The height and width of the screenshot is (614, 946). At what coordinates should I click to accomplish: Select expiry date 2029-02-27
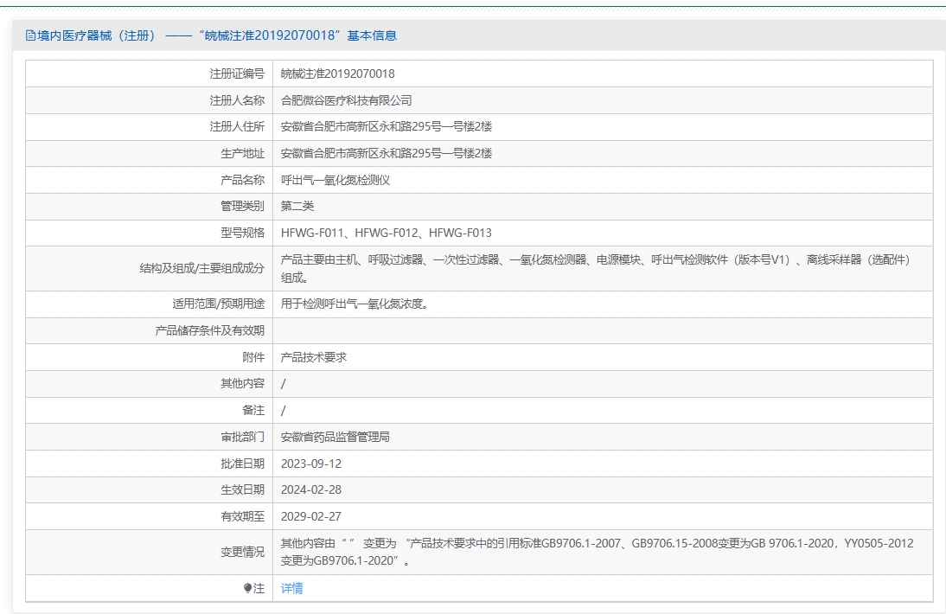click(x=311, y=516)
